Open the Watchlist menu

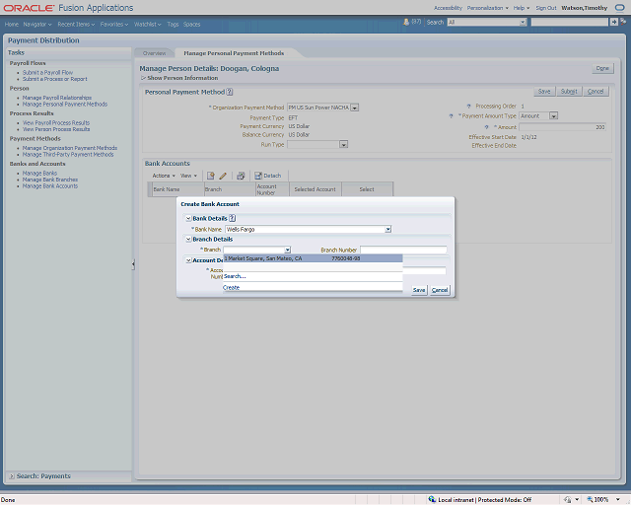pos(147,24)
